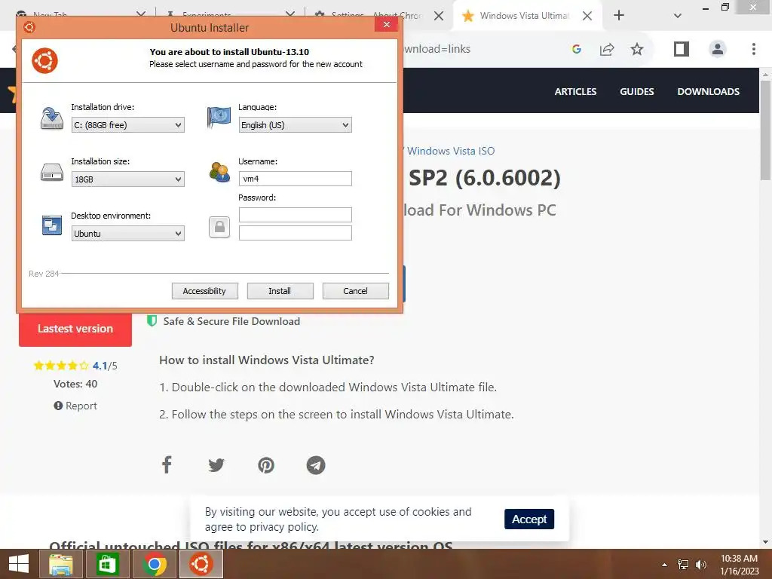Click Ubuntu installer taskbar icon
Image resolution: width=772 pixels, height=579 pixels.
pos(201,564)
